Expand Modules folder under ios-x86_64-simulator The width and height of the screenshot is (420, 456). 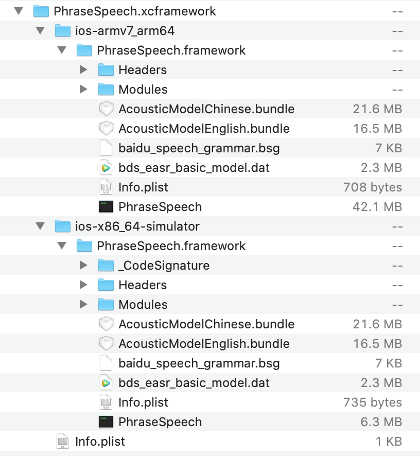point(84,305)
